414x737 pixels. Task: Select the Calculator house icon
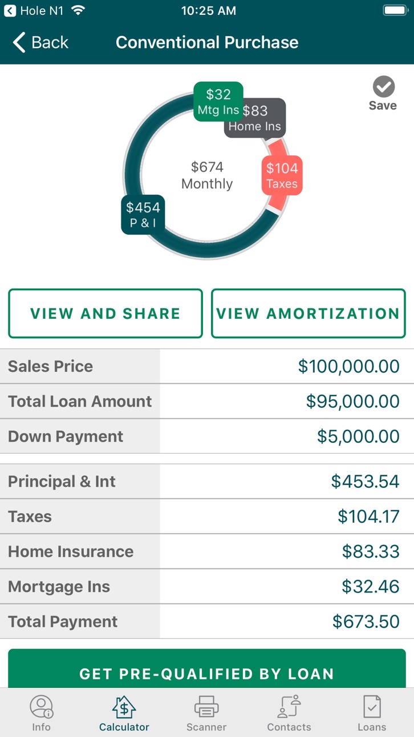point(124,707)
